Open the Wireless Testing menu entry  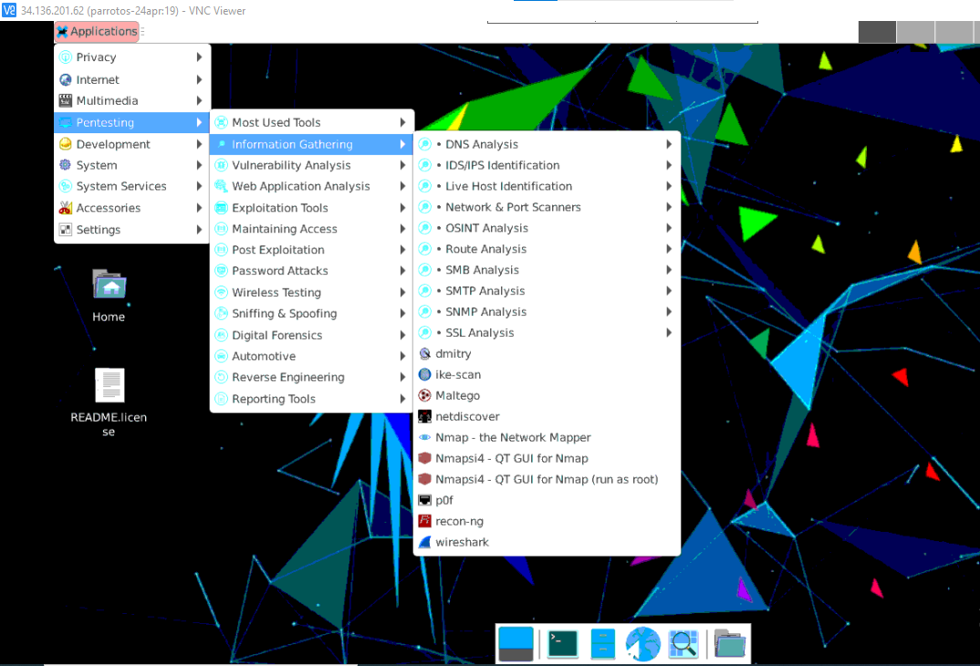pos(311,292)
